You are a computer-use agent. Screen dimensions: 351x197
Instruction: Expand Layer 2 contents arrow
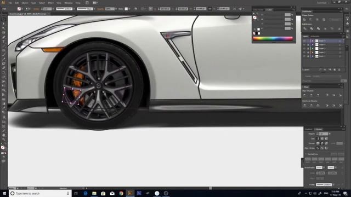pos(313,53)
